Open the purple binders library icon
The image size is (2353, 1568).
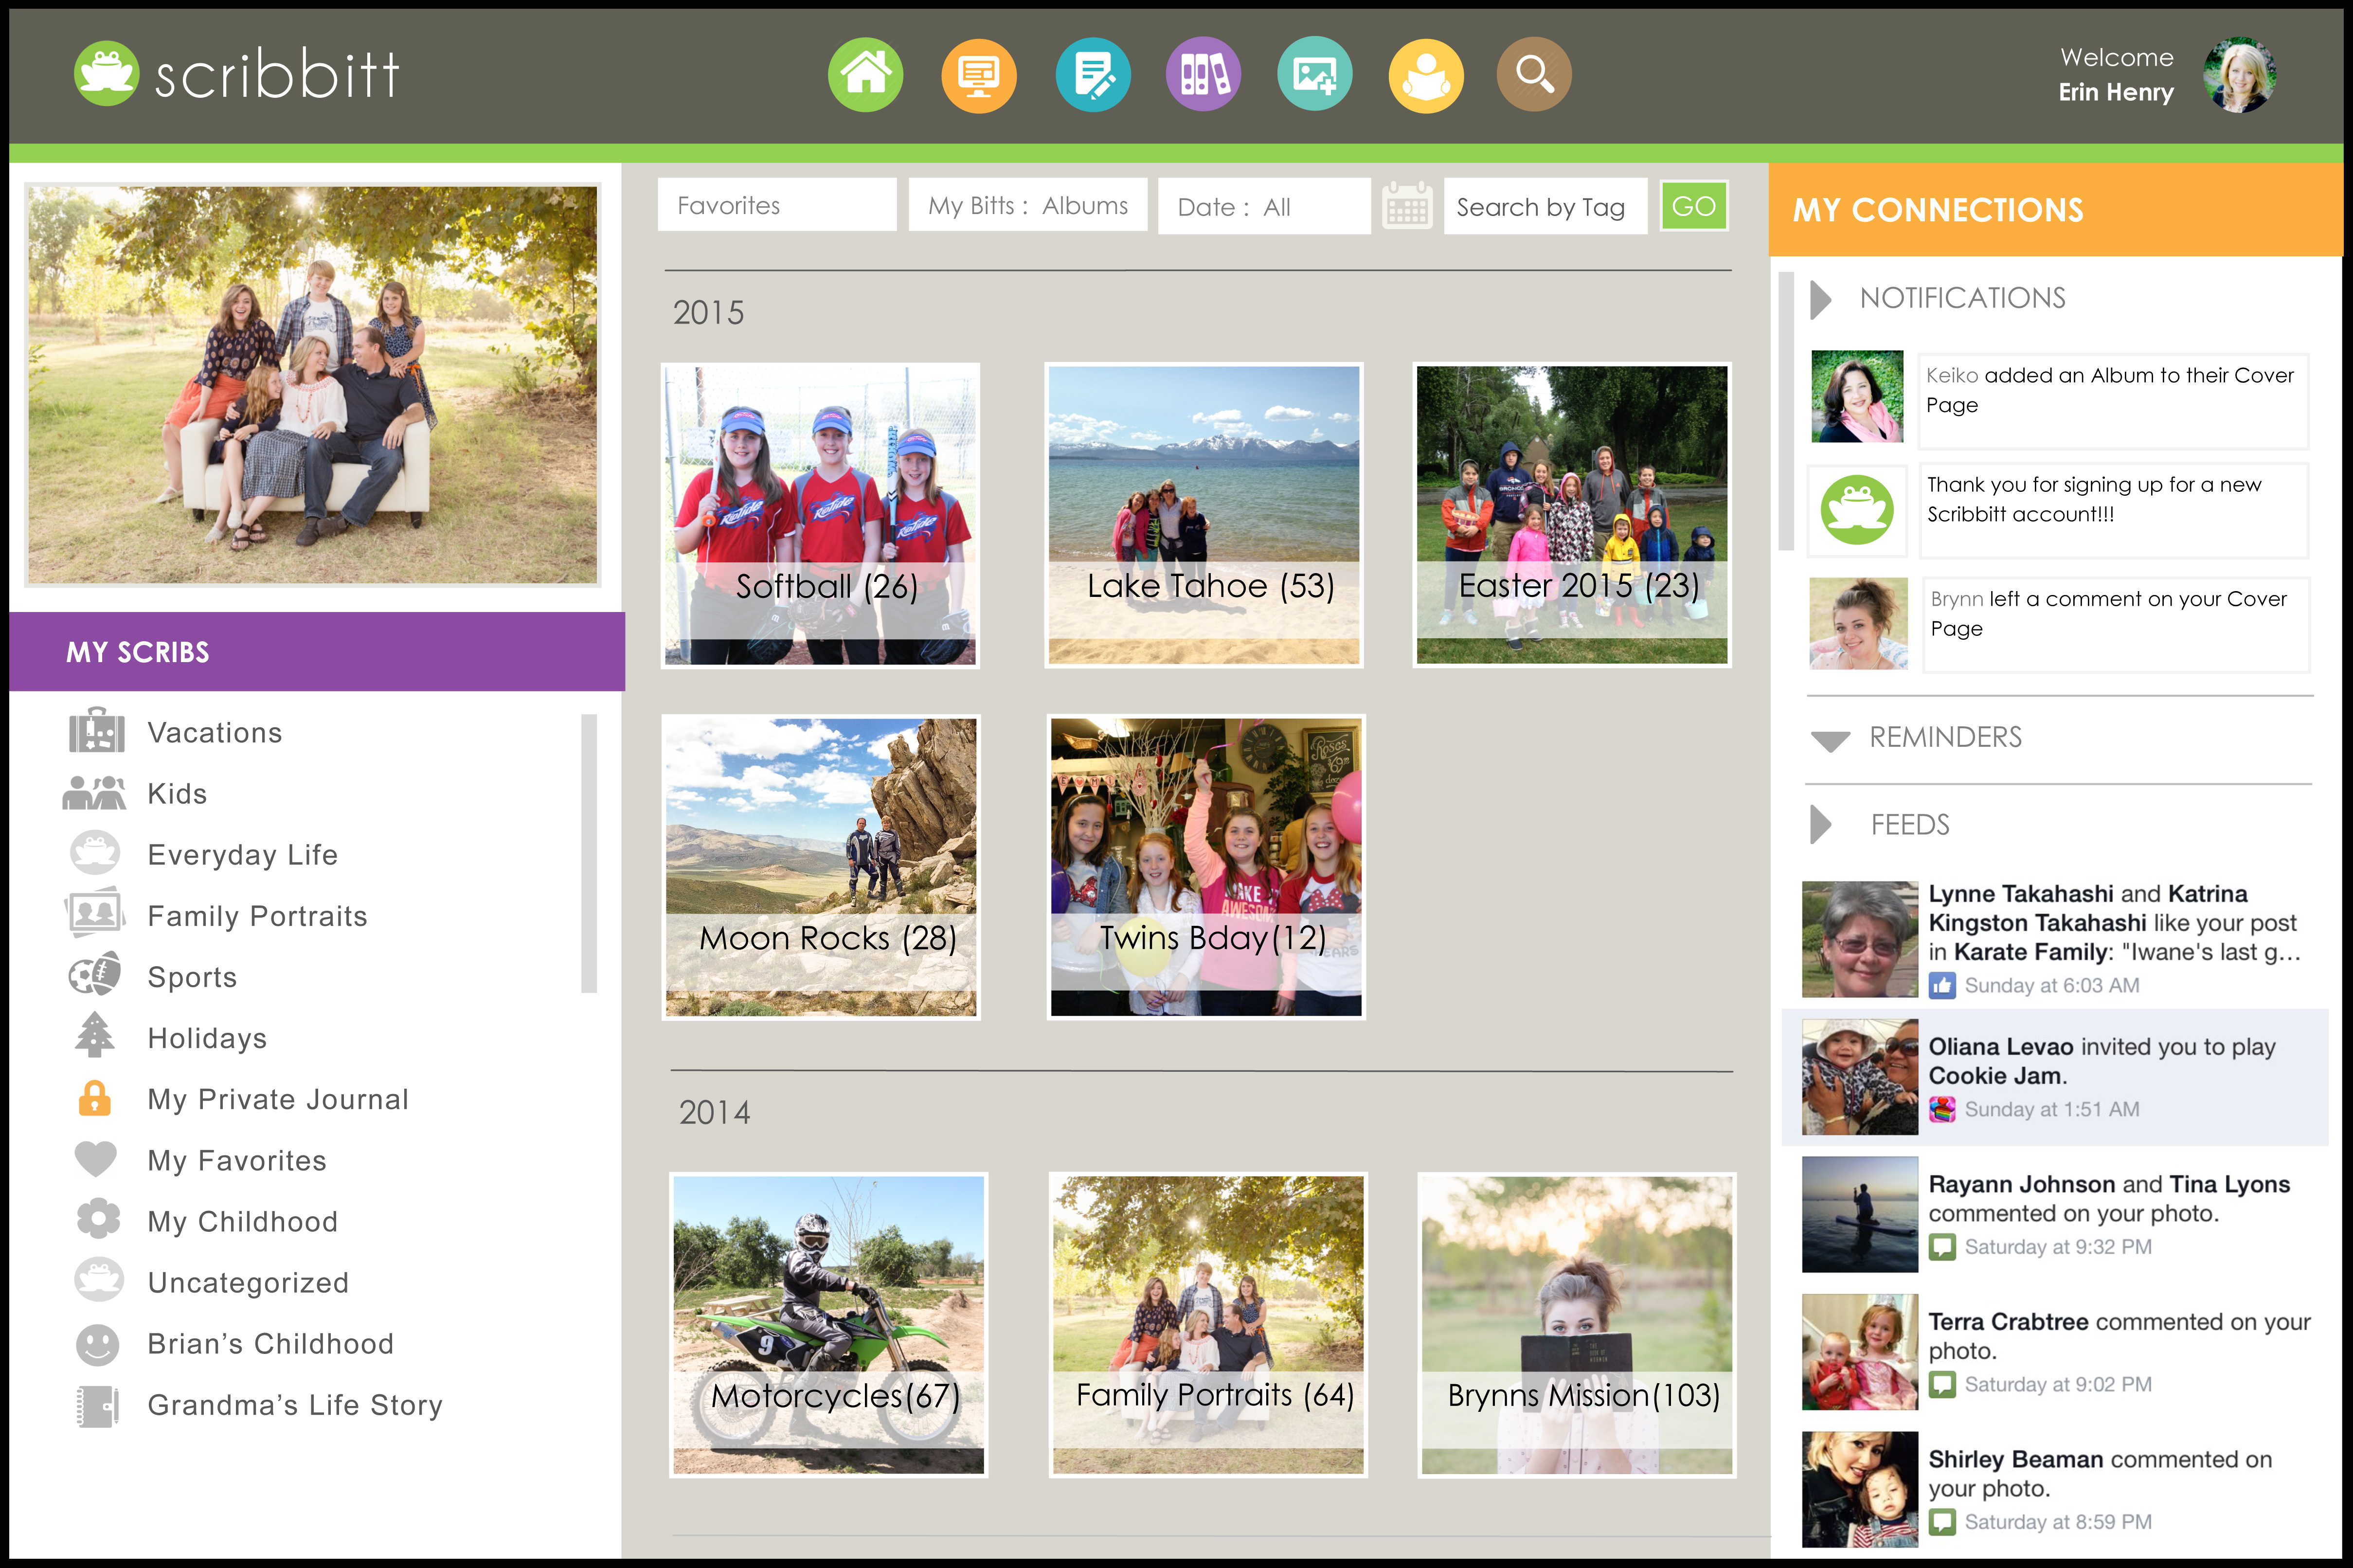[1203, 75]
